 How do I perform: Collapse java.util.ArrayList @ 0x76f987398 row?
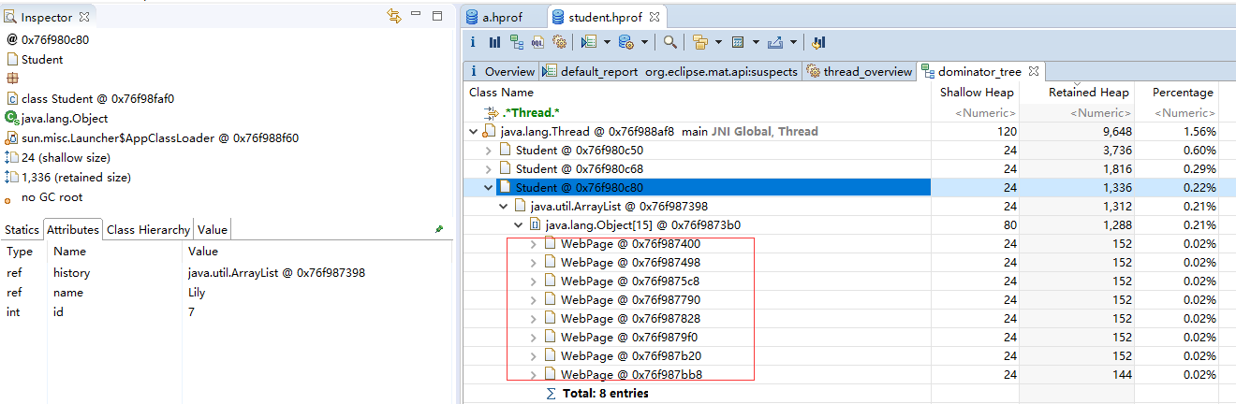pyautogui.click(x=503, y=207)
